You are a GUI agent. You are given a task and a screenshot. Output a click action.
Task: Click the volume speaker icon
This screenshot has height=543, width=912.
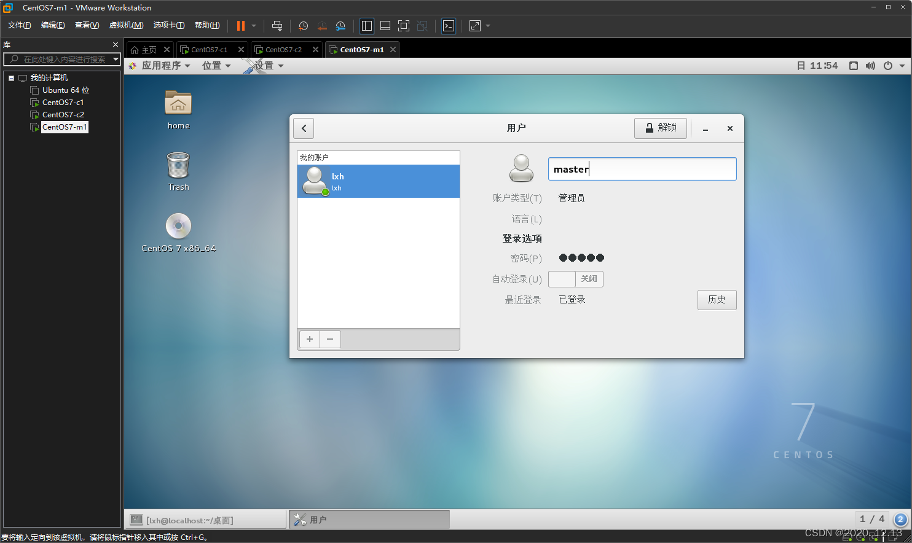click(870, 66)
